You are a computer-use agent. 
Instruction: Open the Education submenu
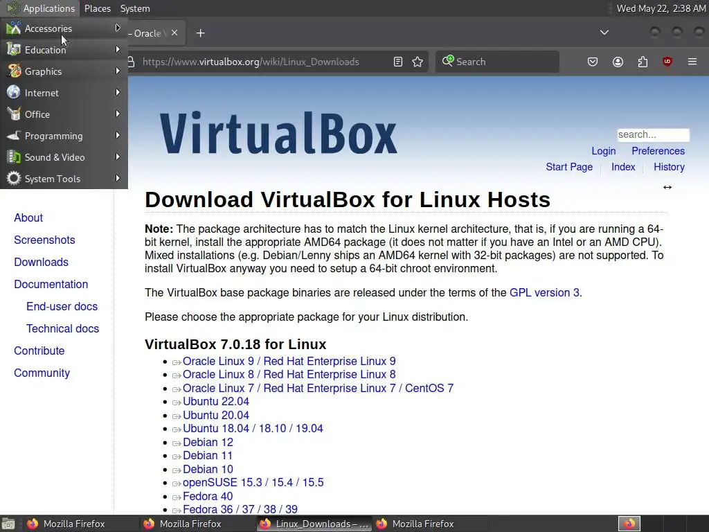64,50
